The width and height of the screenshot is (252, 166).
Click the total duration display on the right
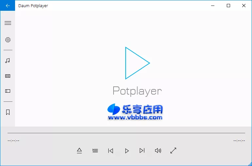tap(239, 141)
